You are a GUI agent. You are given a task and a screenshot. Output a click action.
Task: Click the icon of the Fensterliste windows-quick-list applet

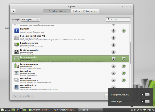pyautogui.click(x=17, y=80)
